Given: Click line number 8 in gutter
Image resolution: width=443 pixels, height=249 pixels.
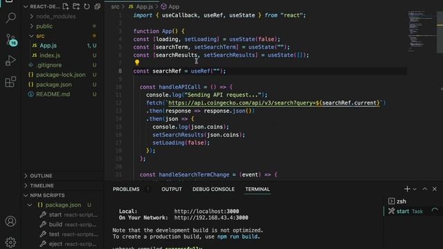Looking at the screenshot, I should coord(120,71).
